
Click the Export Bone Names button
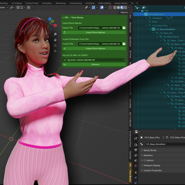(x=94, y=33)
